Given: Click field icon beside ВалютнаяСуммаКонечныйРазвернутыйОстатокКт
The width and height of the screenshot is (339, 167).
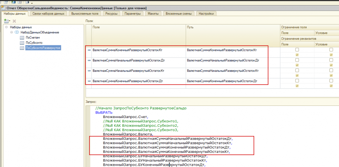Looking at the screenshot, I should 89,50.
